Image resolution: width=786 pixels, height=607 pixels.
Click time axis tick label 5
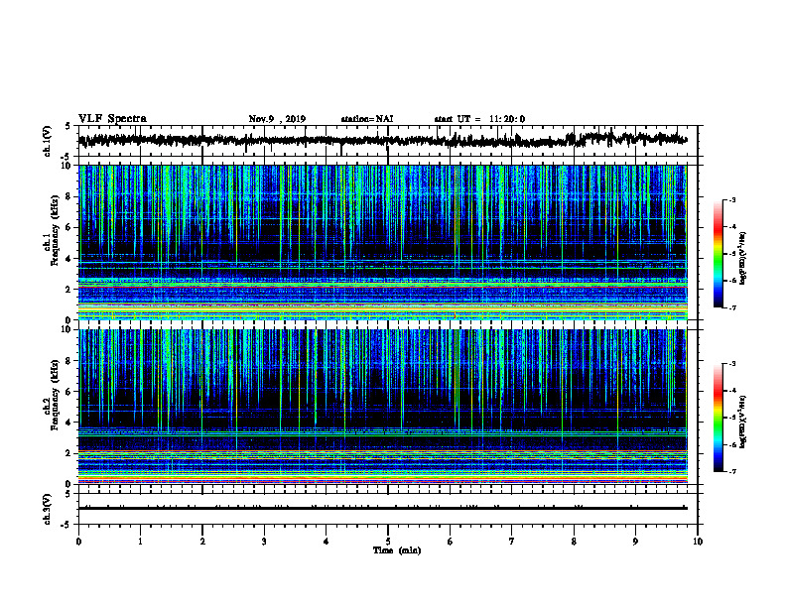(388, 542)
